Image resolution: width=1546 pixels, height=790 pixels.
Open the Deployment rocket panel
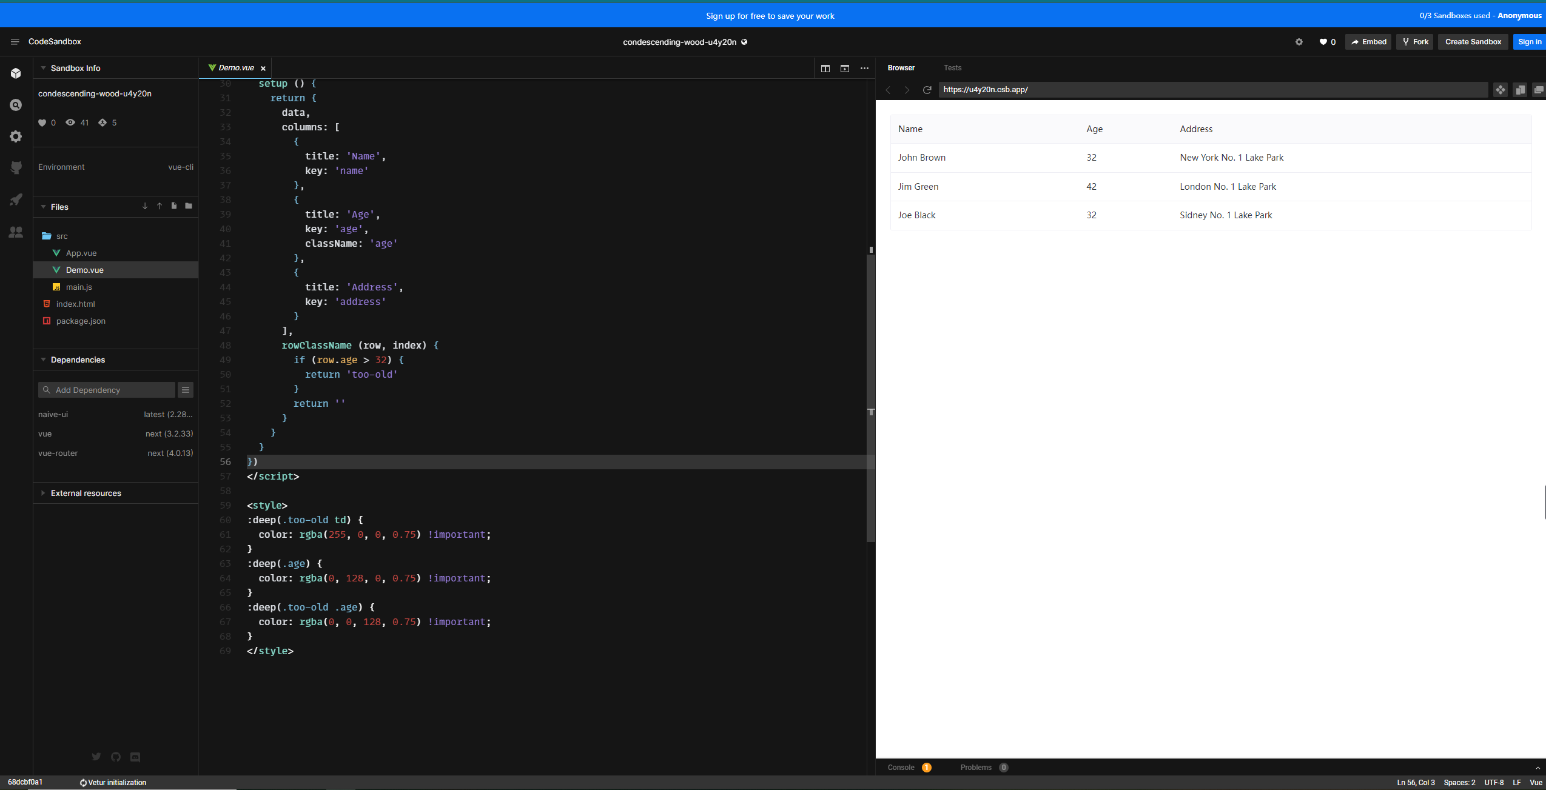16,200
